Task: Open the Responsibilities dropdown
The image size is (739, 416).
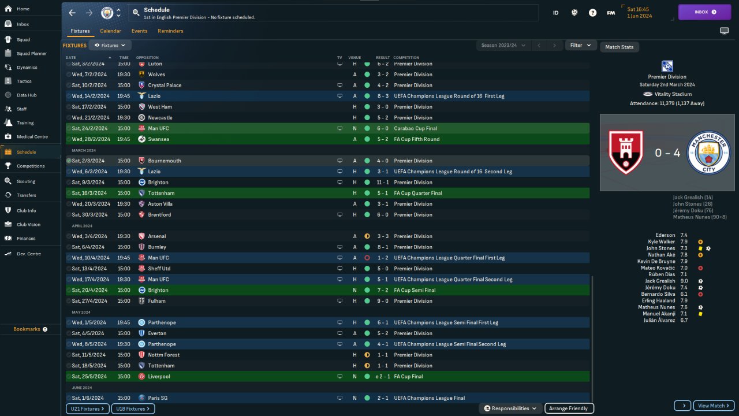Action: tap(510, 408)
